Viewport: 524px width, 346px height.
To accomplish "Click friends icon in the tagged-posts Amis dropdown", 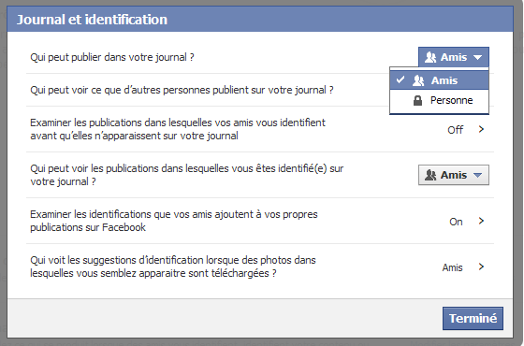I will (430, 175).
